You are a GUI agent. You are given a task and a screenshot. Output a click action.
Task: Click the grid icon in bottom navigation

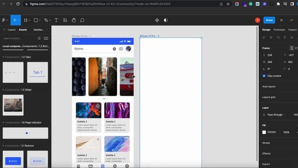point(102,166)
